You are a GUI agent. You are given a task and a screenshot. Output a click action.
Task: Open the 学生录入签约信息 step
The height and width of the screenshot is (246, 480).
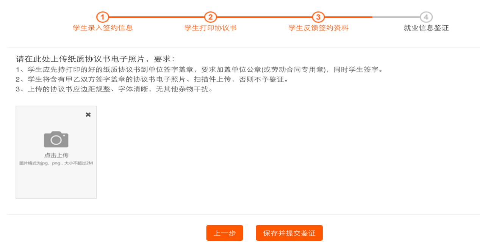(x=103, y=28)
